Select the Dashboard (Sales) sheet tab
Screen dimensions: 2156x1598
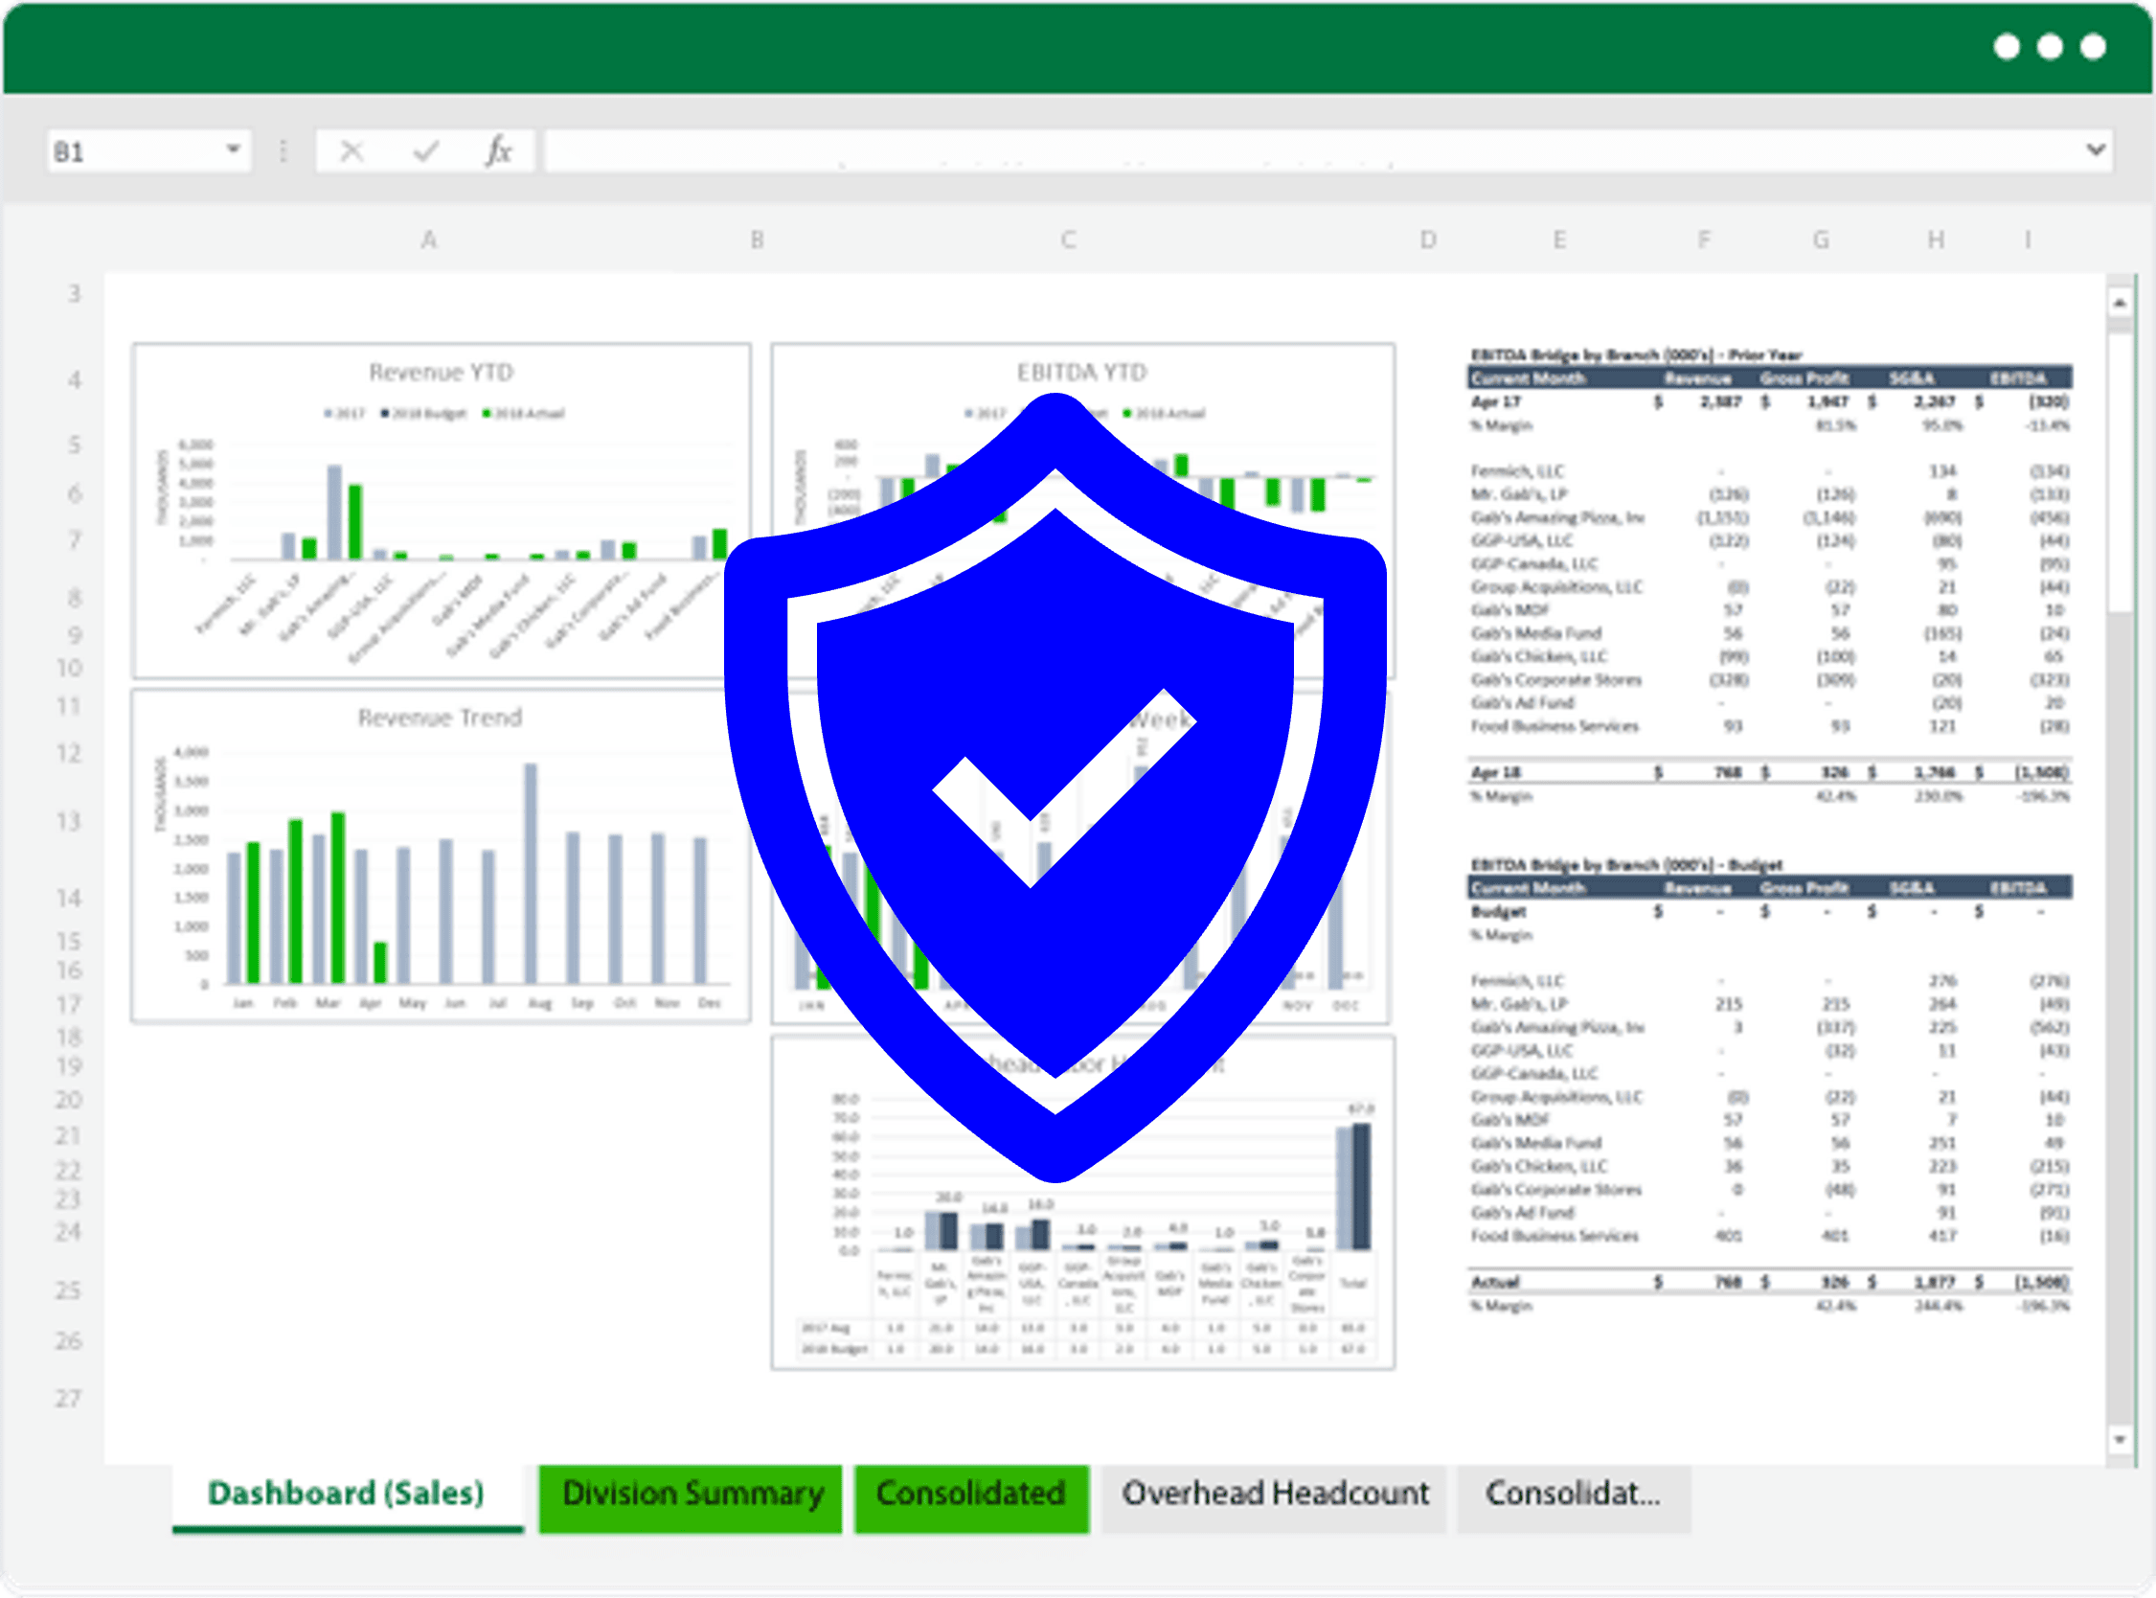pos(347,1495)
